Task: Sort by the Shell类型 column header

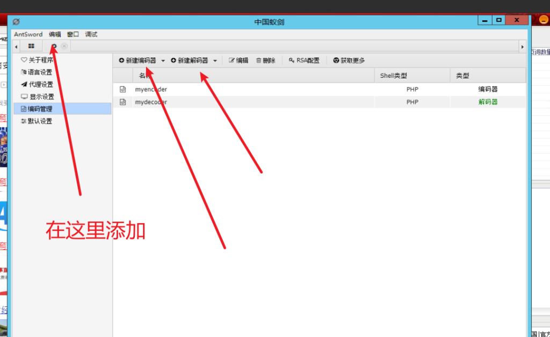Action: pos(394,76)
